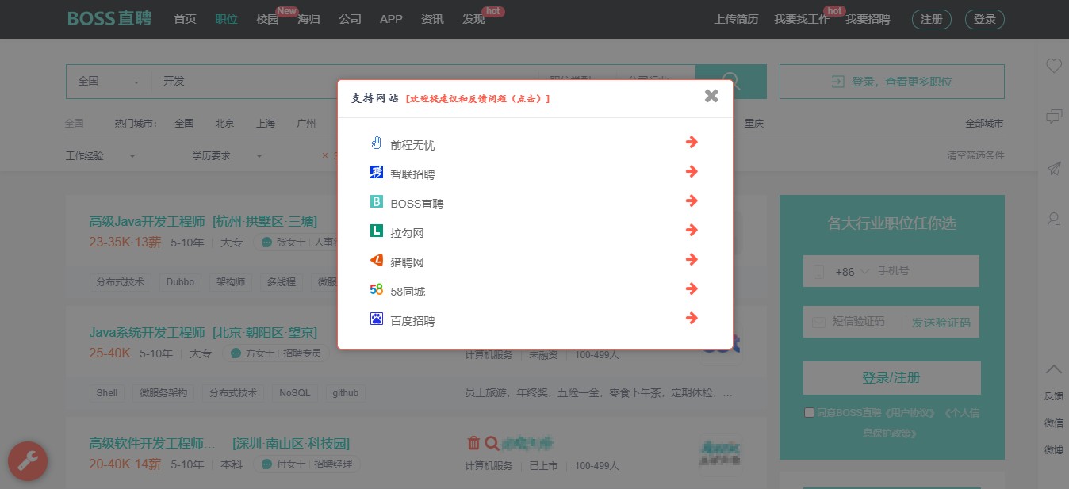
Task: Open the 高级Java开发工程师 job title
Action: click(148, 221)
